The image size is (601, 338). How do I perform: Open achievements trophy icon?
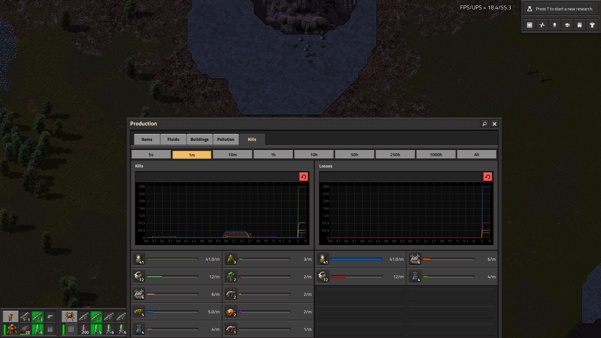[x=592, y=25]
